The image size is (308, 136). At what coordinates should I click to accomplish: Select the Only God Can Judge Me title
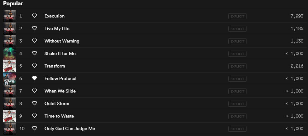(x=70, y=128)
